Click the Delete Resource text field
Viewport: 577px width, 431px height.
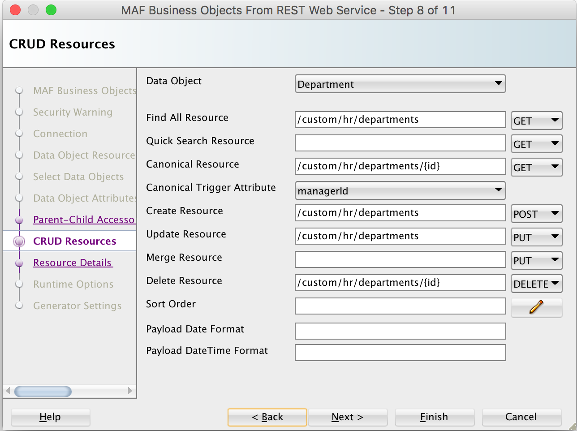400,283
